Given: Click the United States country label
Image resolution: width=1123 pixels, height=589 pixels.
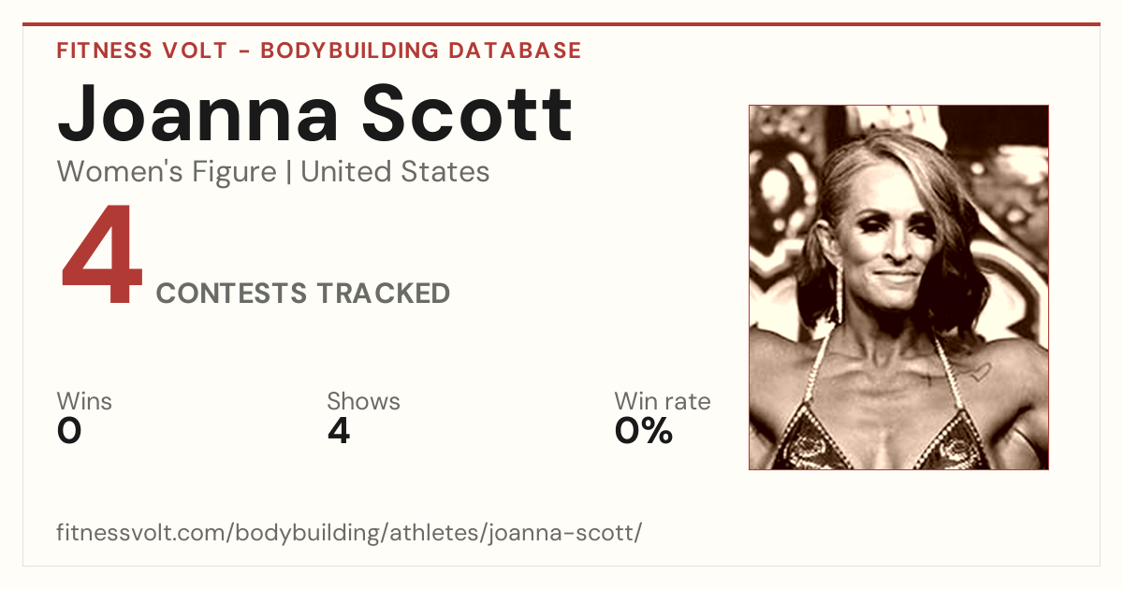Looking at the screenshot, I should [395, 172].
